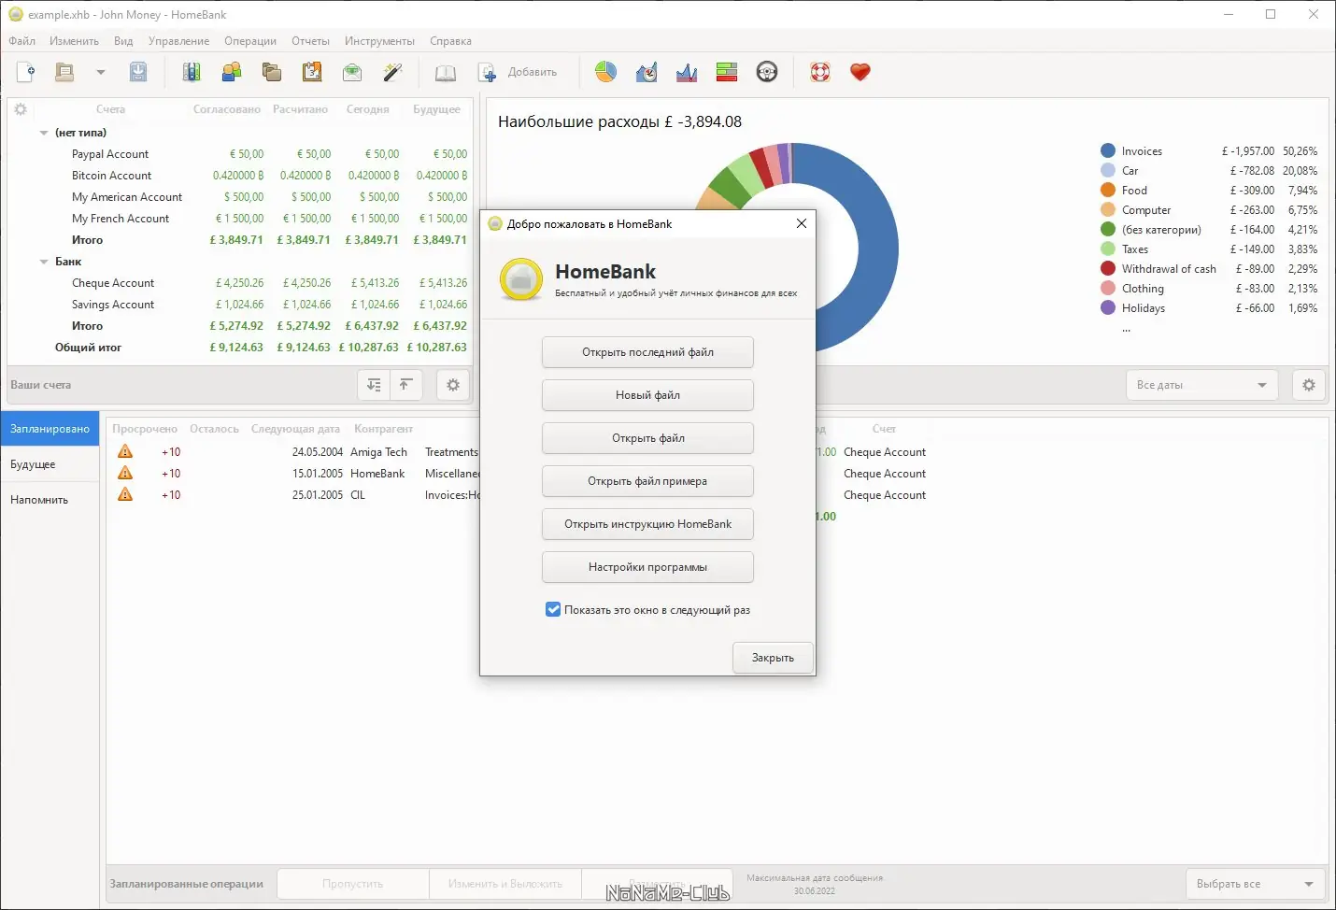The width and height of the screenshot is (1336, 910).
Task: Select the Bitcoin Account row
Action: coord(239,176)
